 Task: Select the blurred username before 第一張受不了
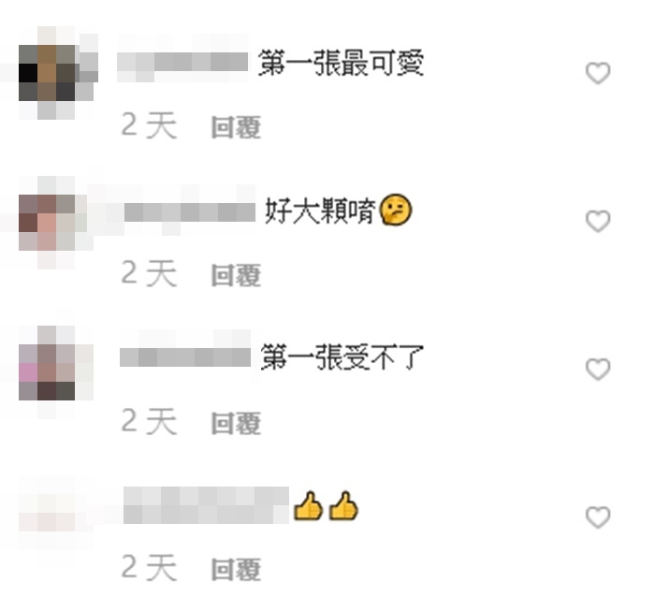(x=185, y=357)
